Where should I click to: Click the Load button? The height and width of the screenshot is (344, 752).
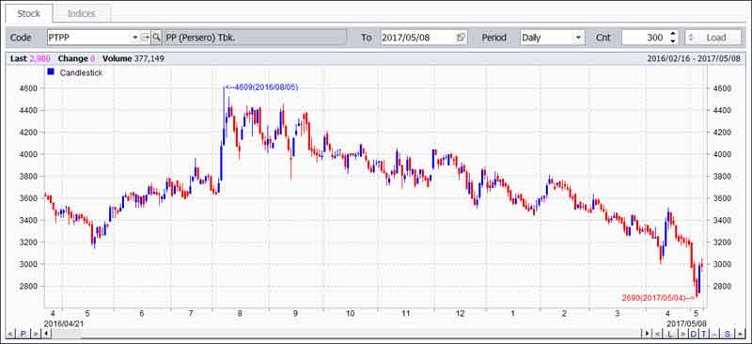click(713, 37)
